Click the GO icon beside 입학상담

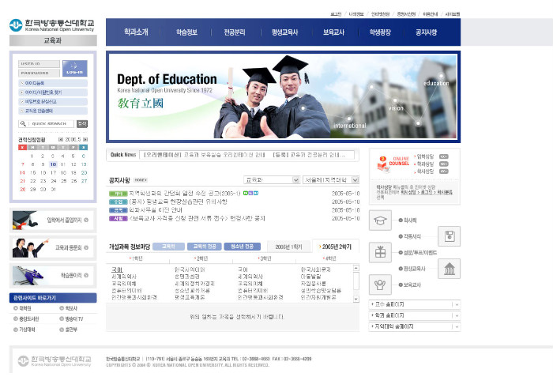click(444, 156)
